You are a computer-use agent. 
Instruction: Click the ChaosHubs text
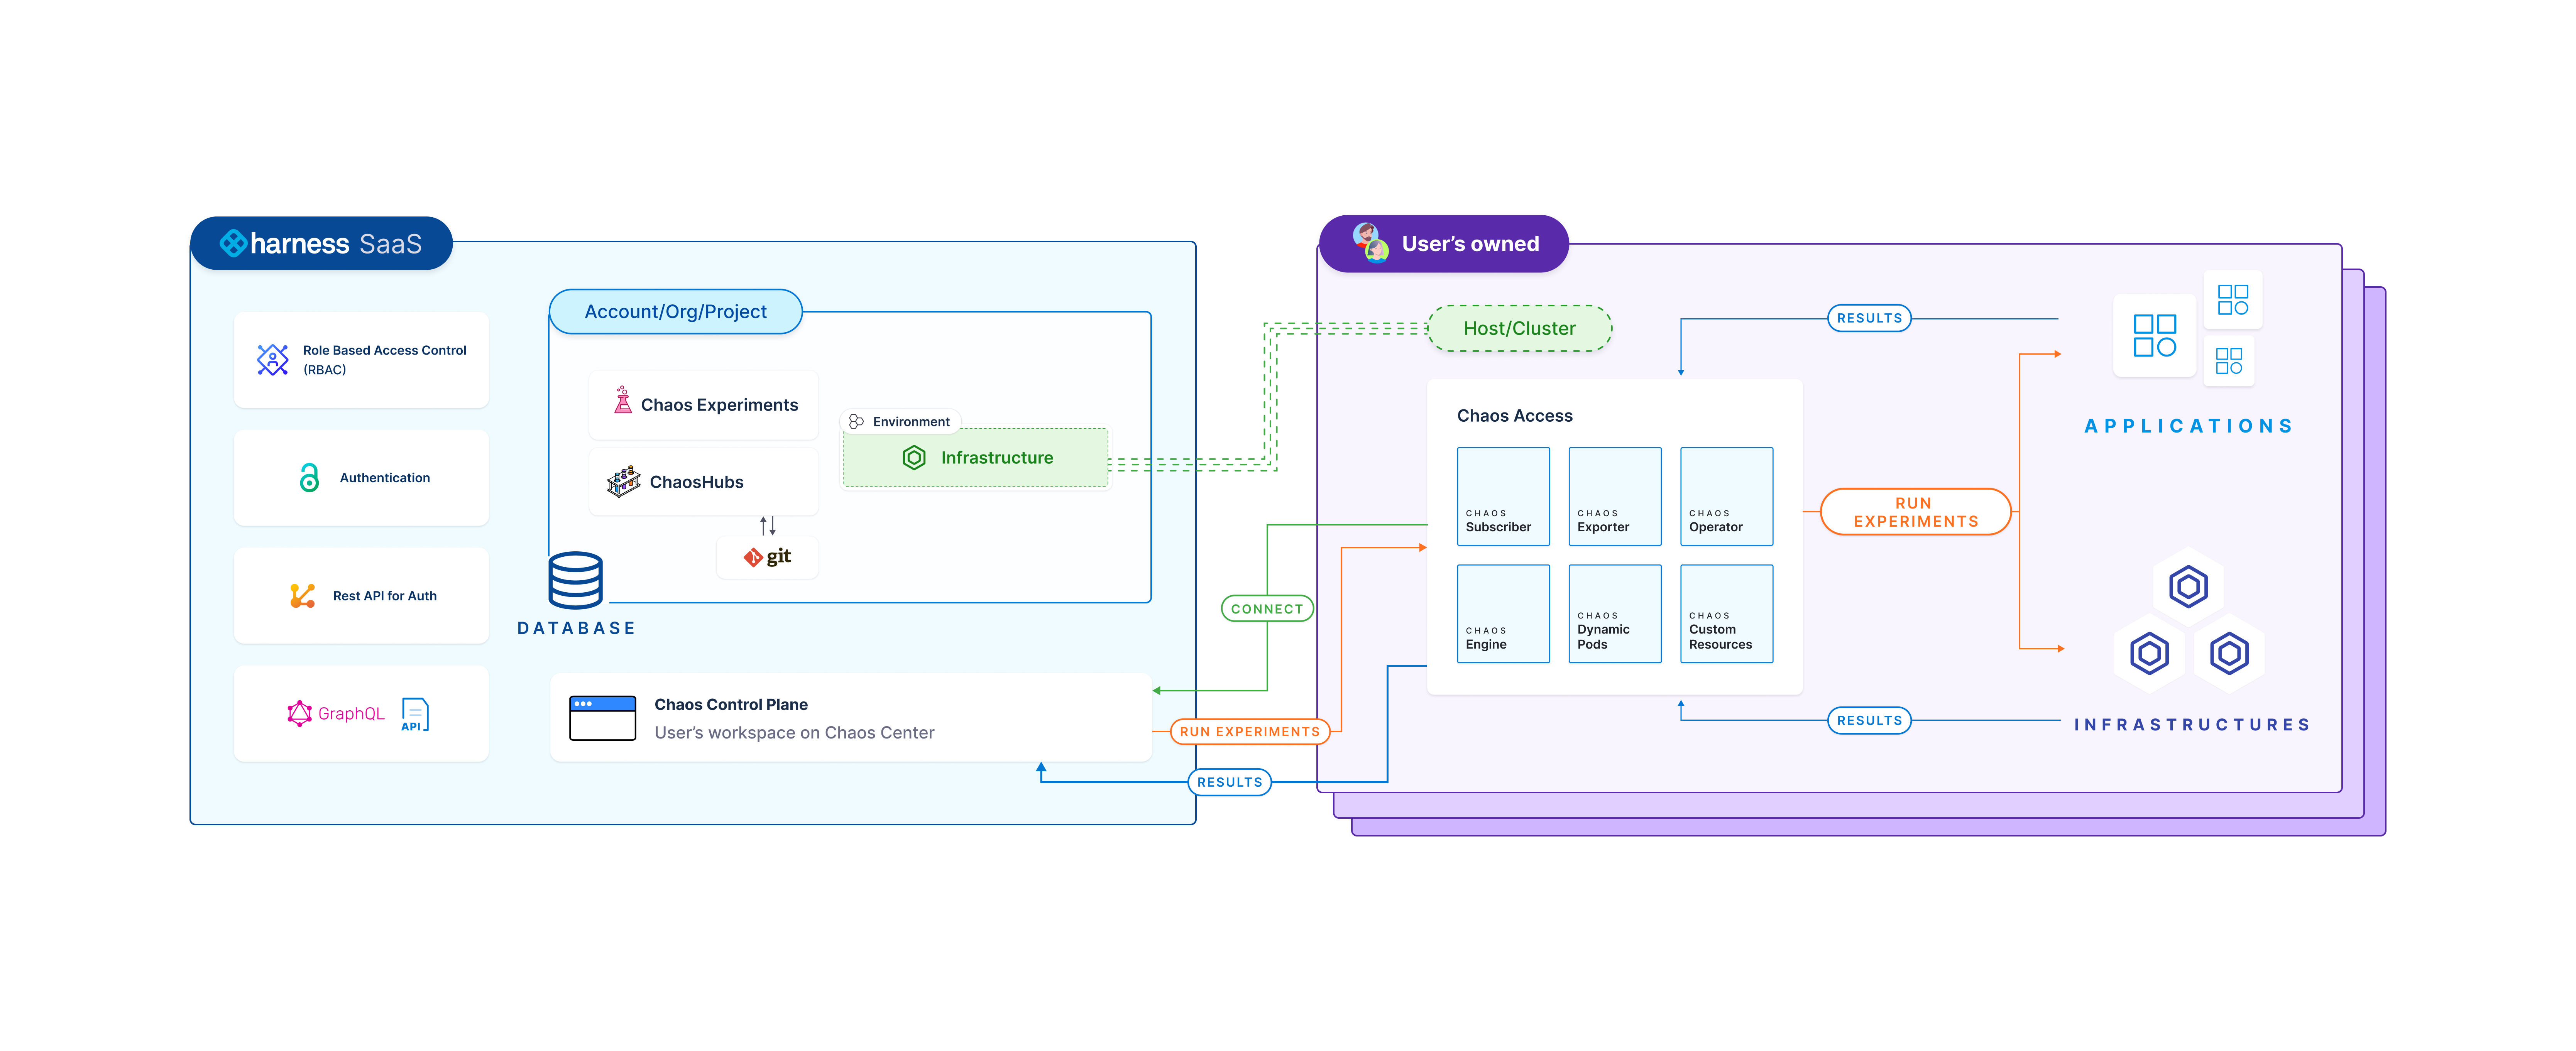tap(697, 482)
